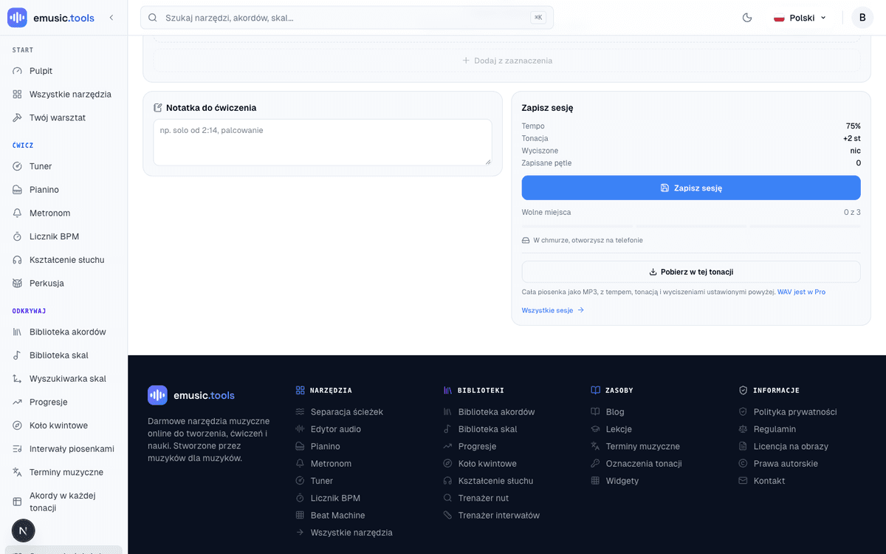The image size is (886, 554).
Task: Open the WAV jest w Pro link
Action: (801, 292)
